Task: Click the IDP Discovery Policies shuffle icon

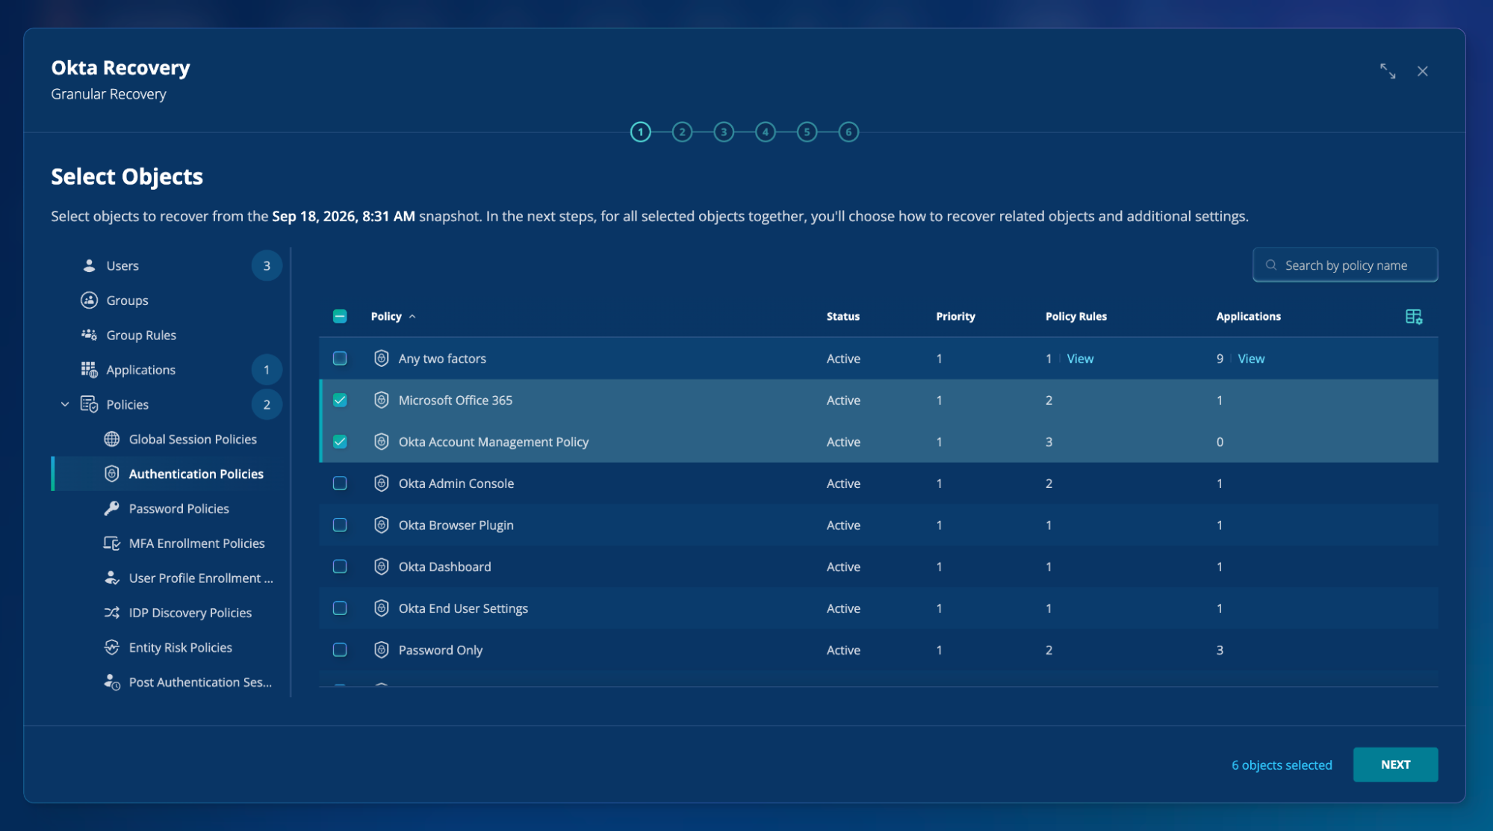Action: (x=112, y=613)
